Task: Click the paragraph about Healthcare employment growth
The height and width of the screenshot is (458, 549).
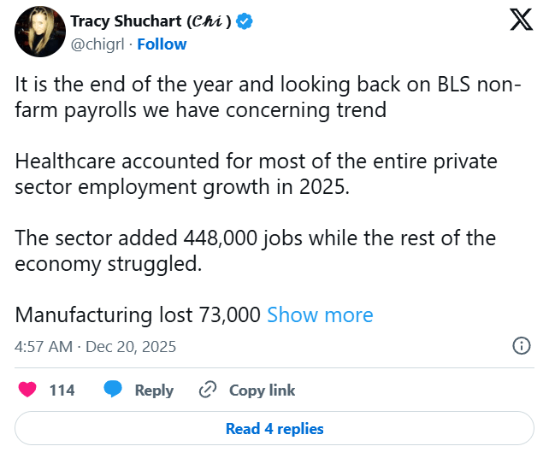Action: pos(256,173)
